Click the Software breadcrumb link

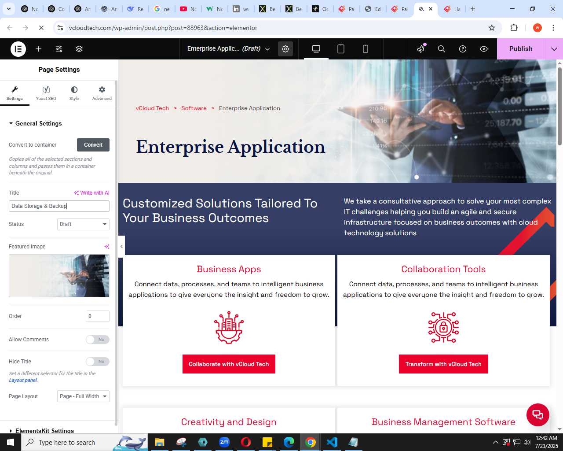(x=194, y=108)
